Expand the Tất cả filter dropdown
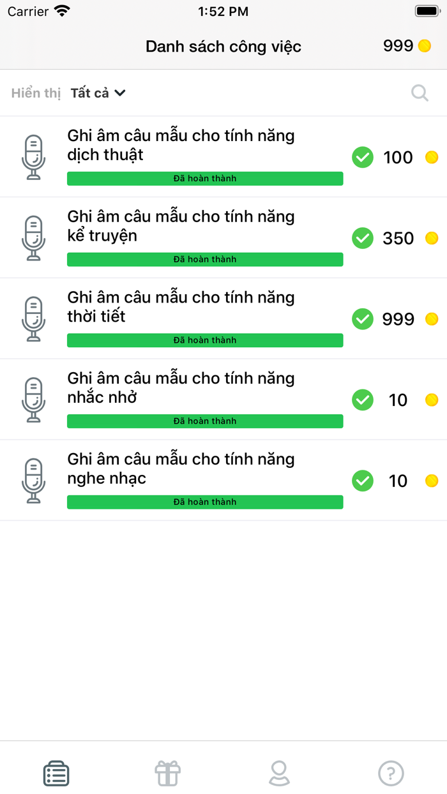This screenshot has width=447, height=794. coord(97,93)
